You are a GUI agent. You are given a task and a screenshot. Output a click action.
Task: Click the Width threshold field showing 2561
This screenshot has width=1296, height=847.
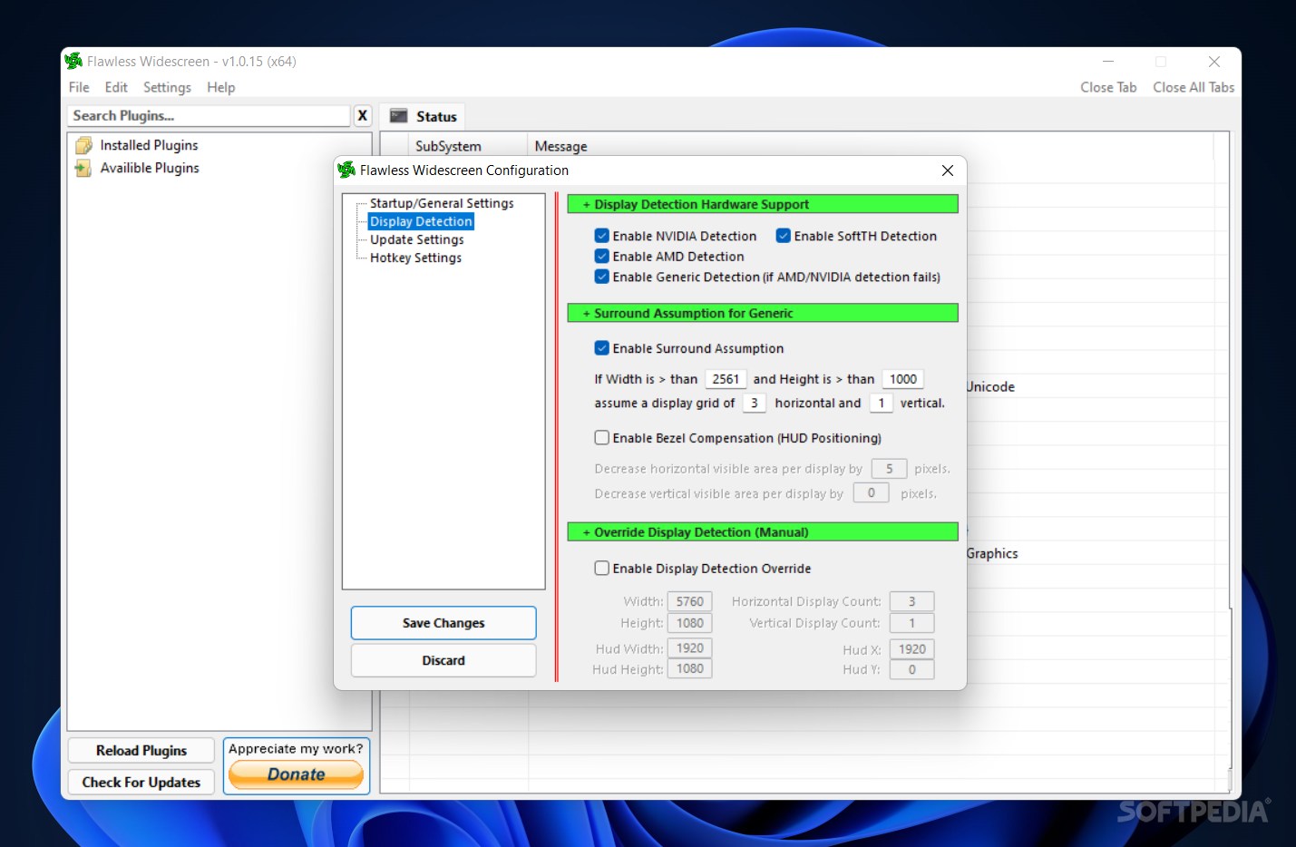726,379
